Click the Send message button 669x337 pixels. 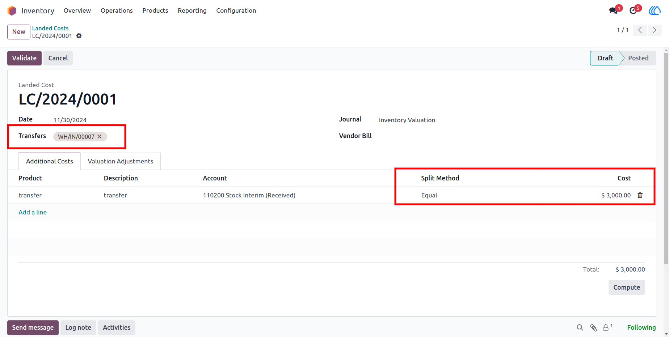click(33, 328)
